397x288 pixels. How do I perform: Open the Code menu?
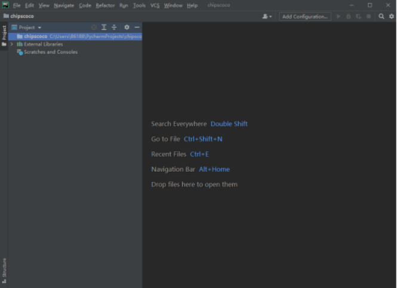click(85, 5)
